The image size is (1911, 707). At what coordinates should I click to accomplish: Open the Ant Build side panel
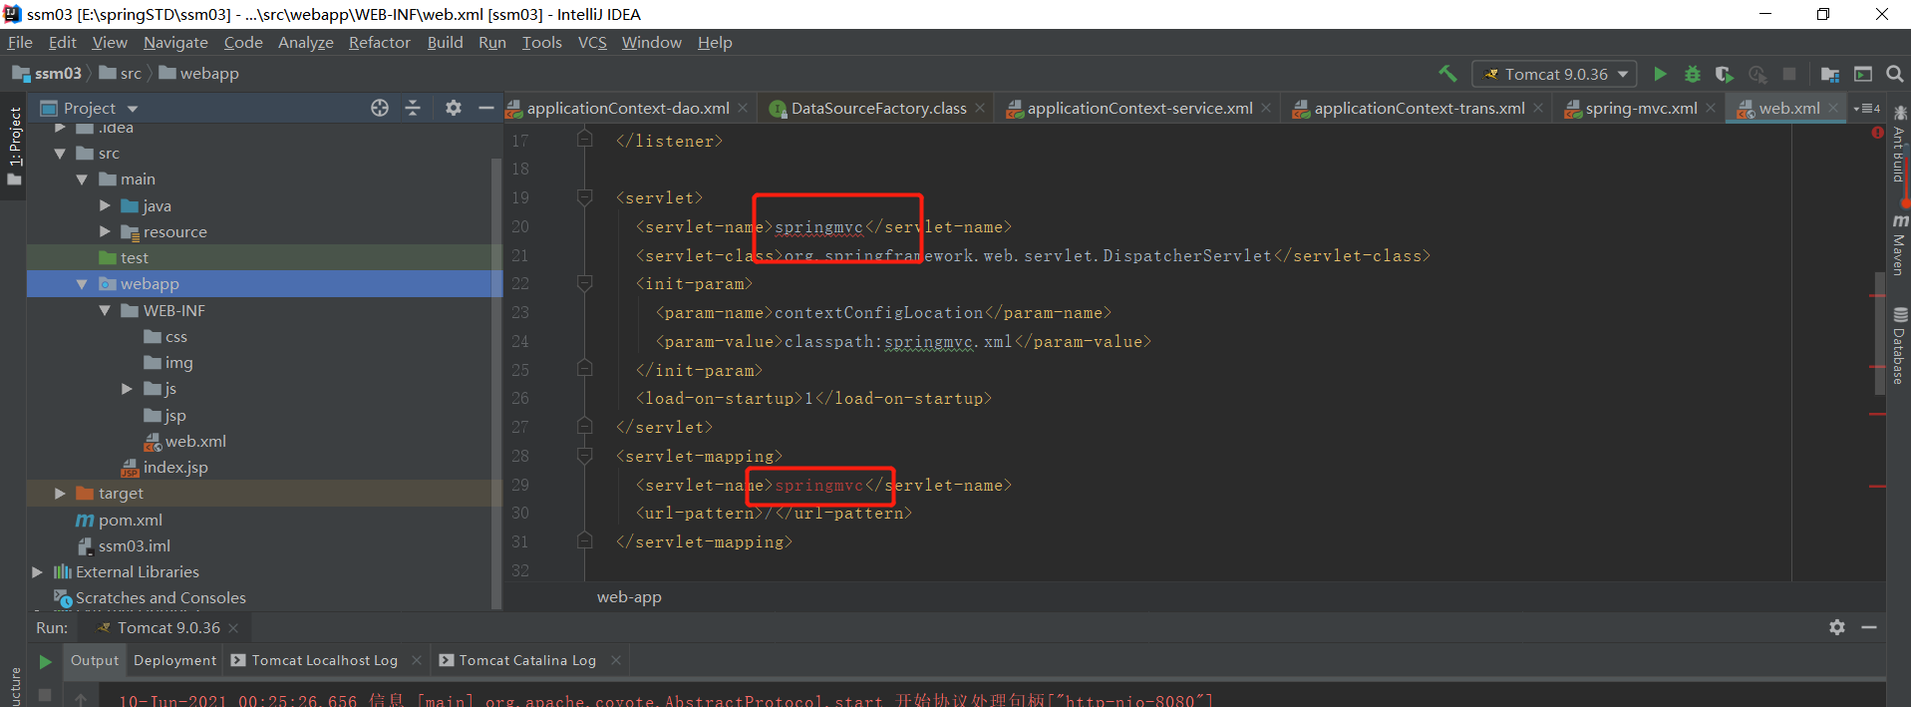click(x=1900, y=145)
